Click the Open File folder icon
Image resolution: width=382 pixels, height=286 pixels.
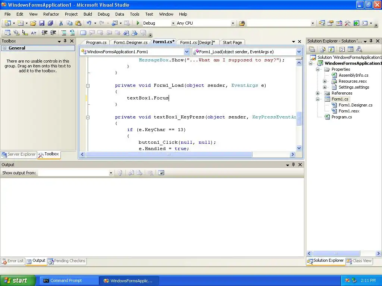pos(33,23)
